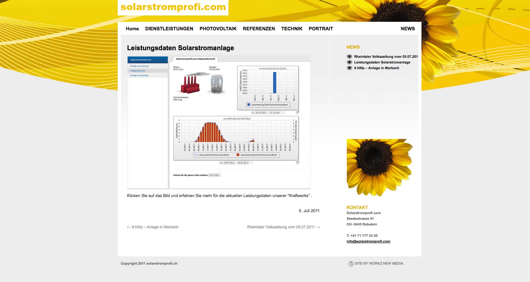Click the sunflower image in the sidebar
Viewport: 530px width, 282px height.
click(x=380, y=168)
